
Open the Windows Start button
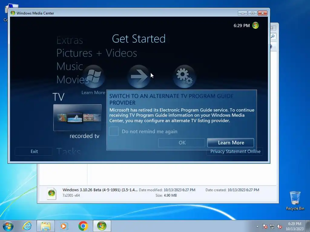click(8, 226)
